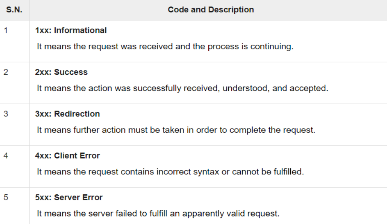The width and height of the screenshot is (387, 224).
Task: Click the S.N. column header
Action: click(x=14, y=10)
